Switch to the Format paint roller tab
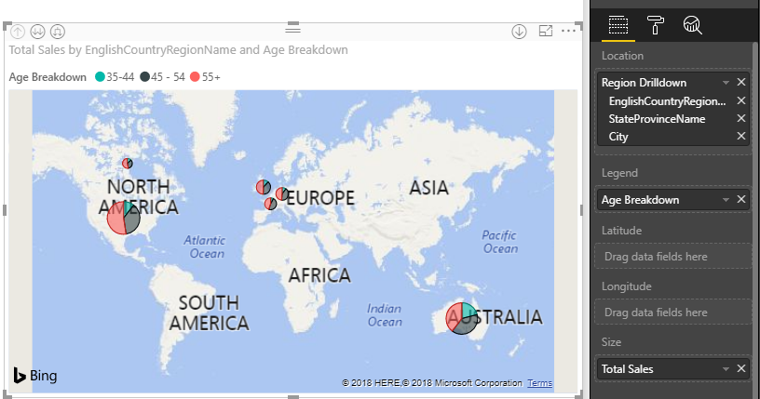 [x=656, y=25]
